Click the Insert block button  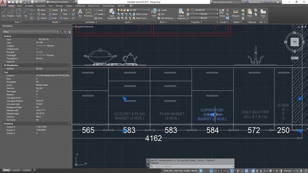pyautogui.click(x=154, y=13)
